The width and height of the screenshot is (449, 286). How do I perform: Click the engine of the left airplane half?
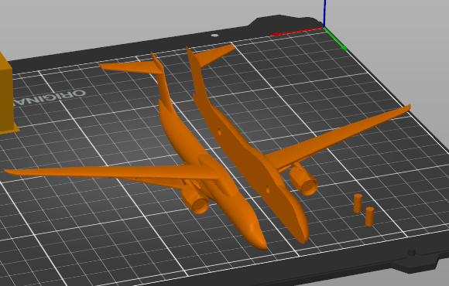coord(196,199)
